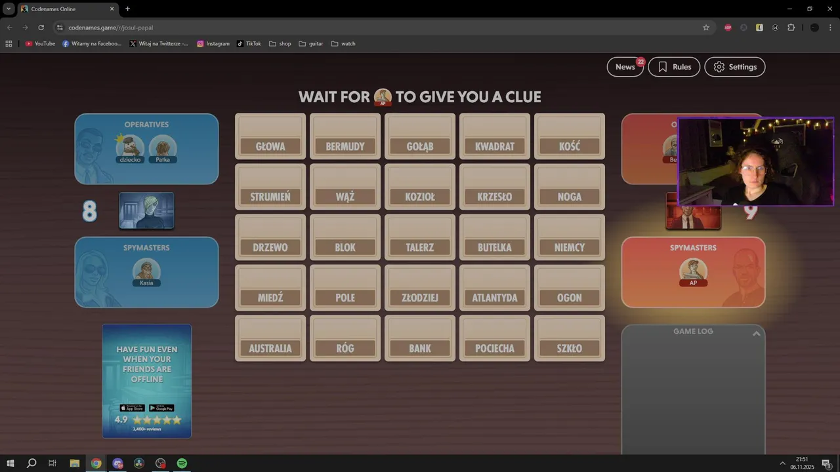The image size is (840, 472).
Task: Open the Instagram bookmark
Action: point(213,44)
